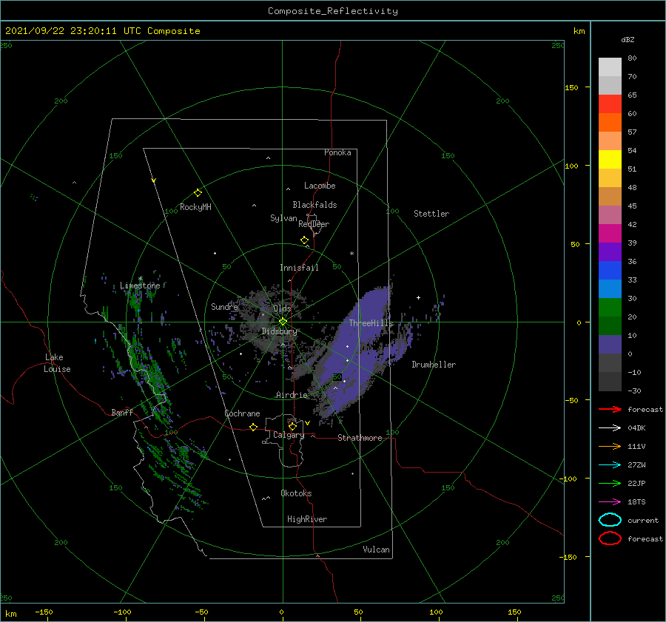Click the asterisk marker east of Innisfail

click(x=351, y=254)
